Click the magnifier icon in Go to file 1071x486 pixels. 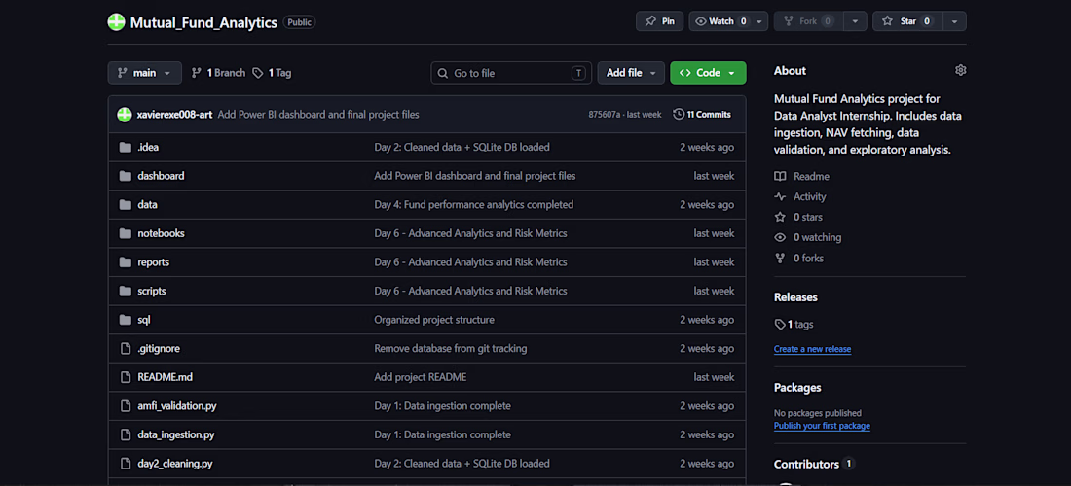pyautogui.click(x=443, y=73)
